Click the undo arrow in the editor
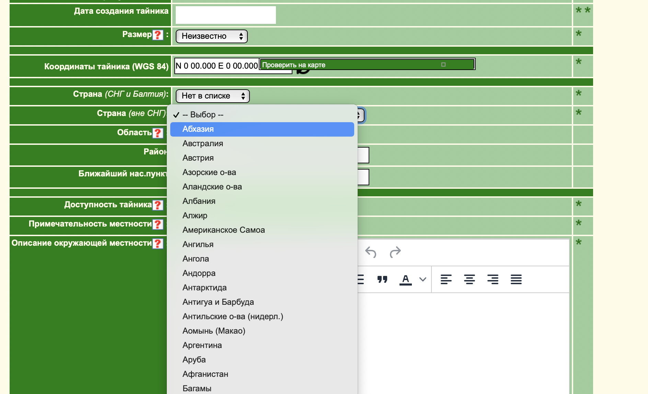This screenshot has width=648, height=394. click(371, 252)
